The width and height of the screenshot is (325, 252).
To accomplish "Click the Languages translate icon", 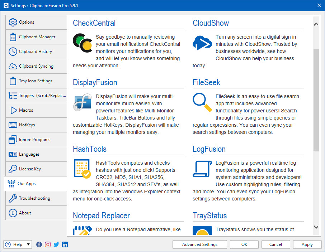I will pyautogui.click(x=13, y=154).
